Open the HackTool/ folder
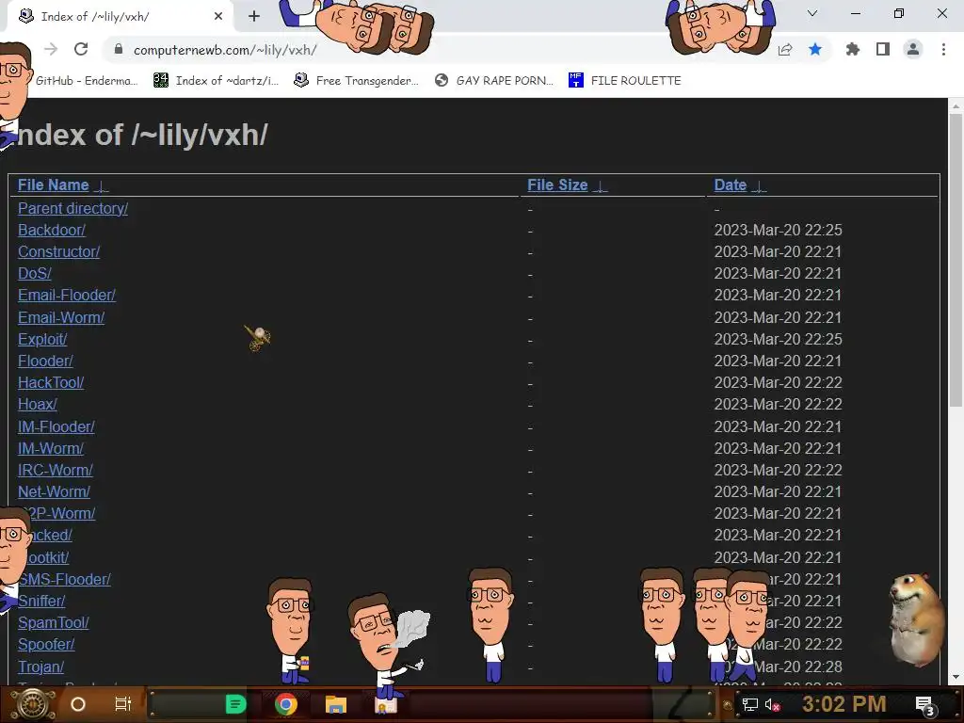This screenshot has width=964, height=723. pos(51,382)
